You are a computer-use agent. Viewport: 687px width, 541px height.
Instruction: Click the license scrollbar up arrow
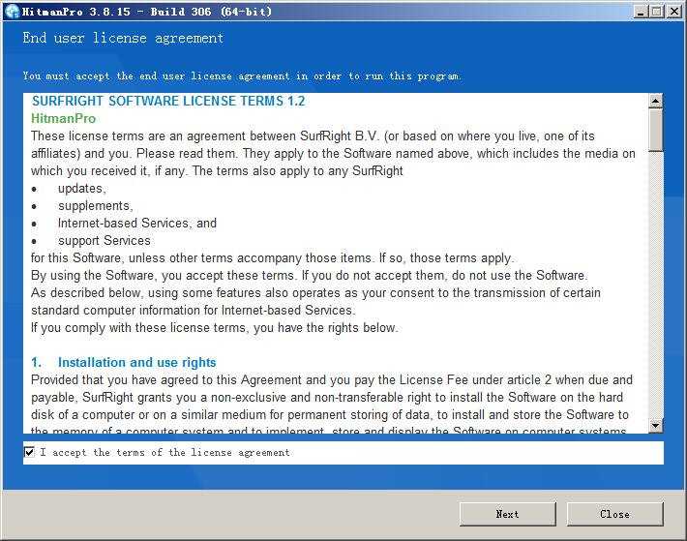(x=656, y=101)
